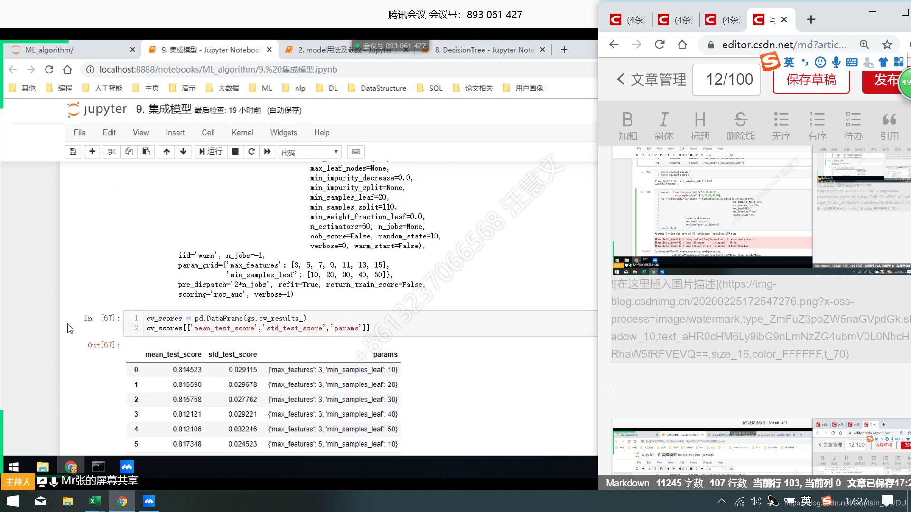The image size is (911, 512).
Task: Open the command palette keyboard icon
Action: [356, 152]
